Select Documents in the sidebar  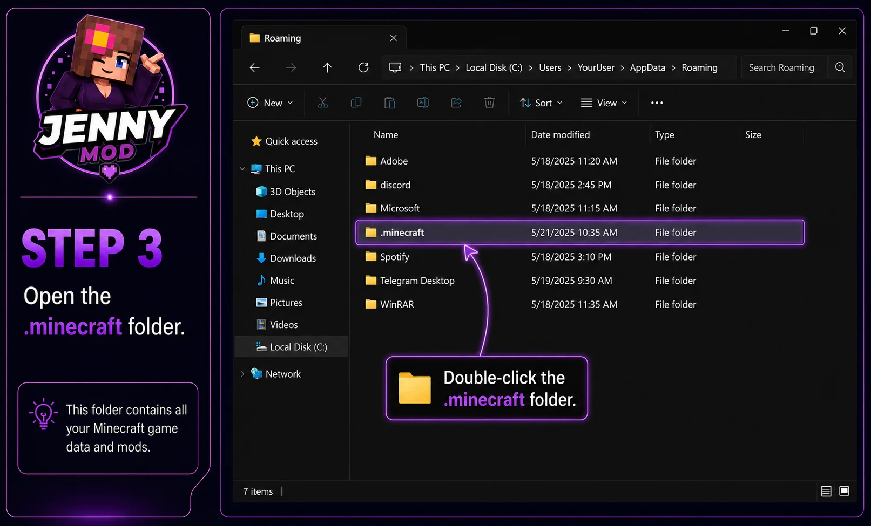pos(287,236)
